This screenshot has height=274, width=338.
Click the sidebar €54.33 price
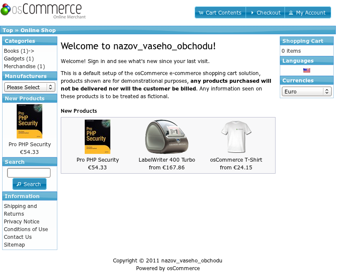30,152
